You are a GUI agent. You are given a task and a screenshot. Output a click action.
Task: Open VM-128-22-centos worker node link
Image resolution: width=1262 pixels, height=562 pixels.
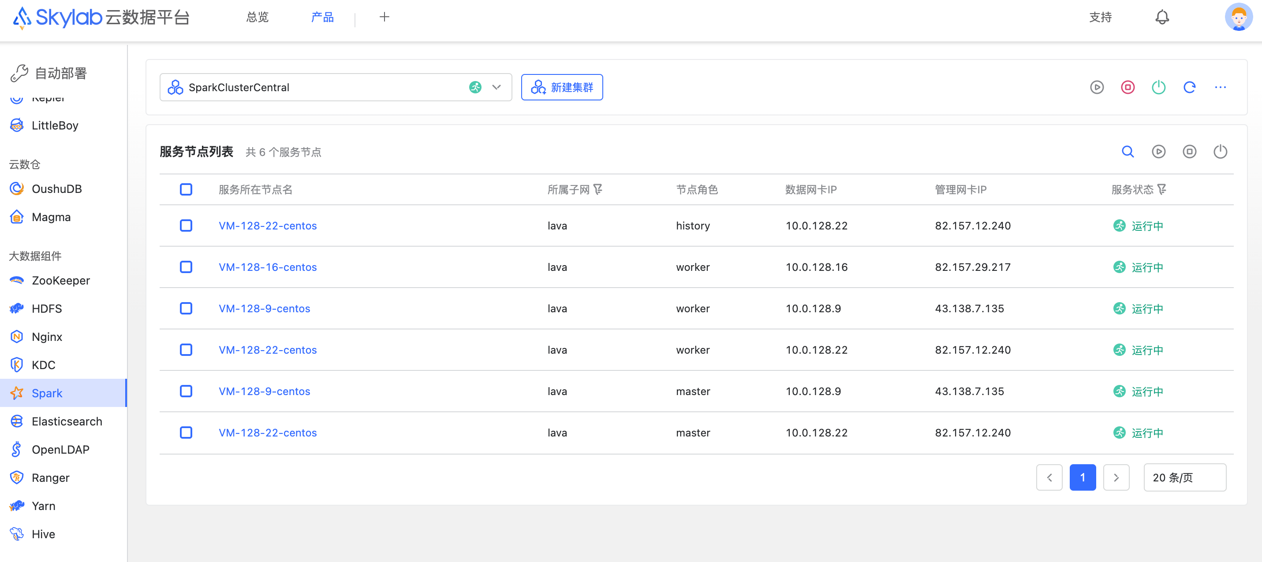coord(268,350)
